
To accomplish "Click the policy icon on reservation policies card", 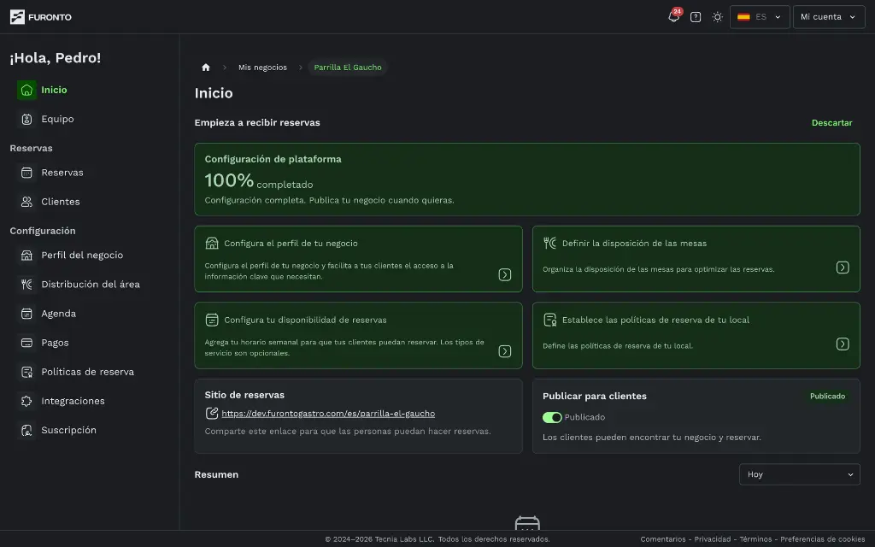I will 549,320.
